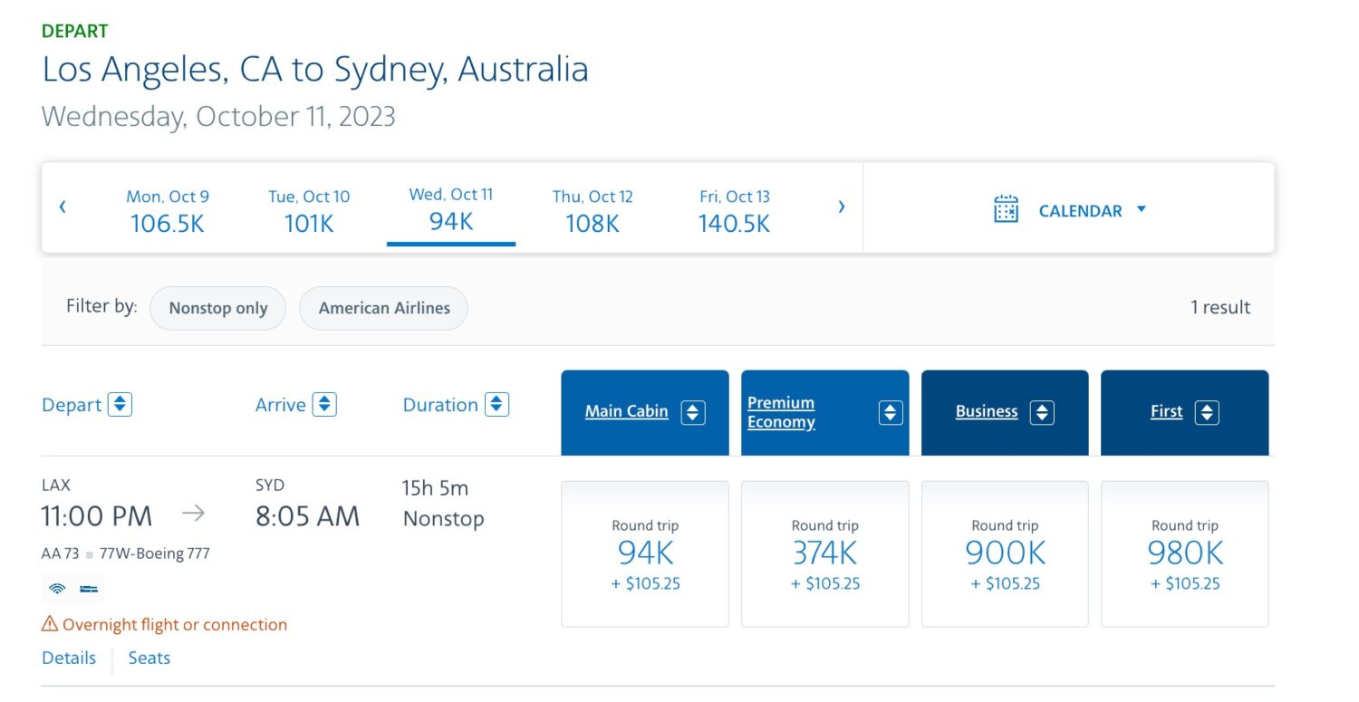
Task: Click the Wi-Fi amenity icon
Action: coord(57,589)
